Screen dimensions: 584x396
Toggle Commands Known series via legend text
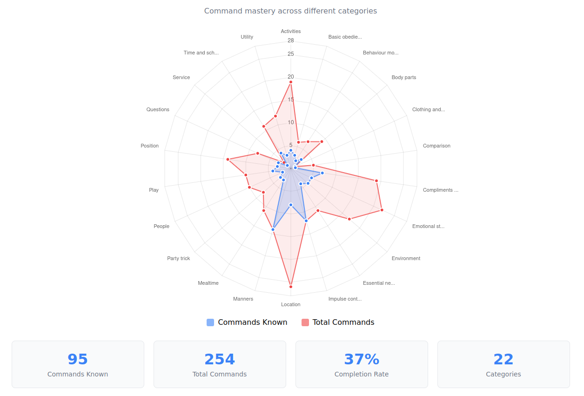[x=252, y=322]
